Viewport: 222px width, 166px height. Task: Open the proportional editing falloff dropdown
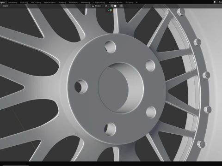click(126, 6)
